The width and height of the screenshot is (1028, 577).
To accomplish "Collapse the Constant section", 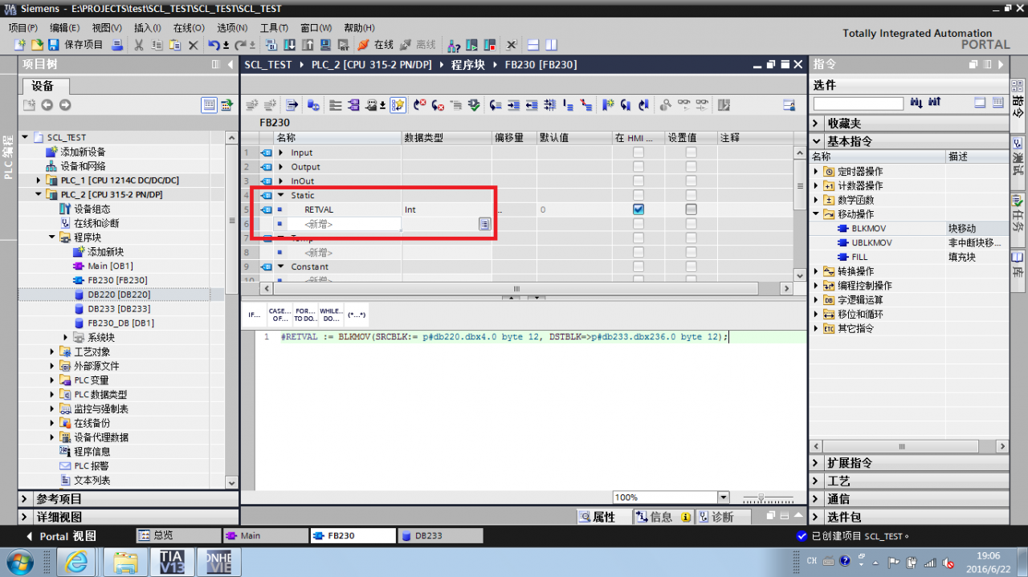I will 281,266.
